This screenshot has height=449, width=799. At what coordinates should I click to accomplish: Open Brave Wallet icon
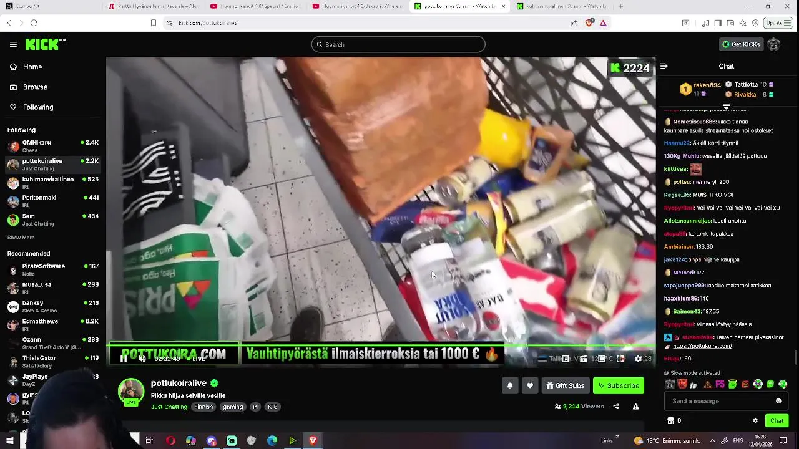coord(730,22)
